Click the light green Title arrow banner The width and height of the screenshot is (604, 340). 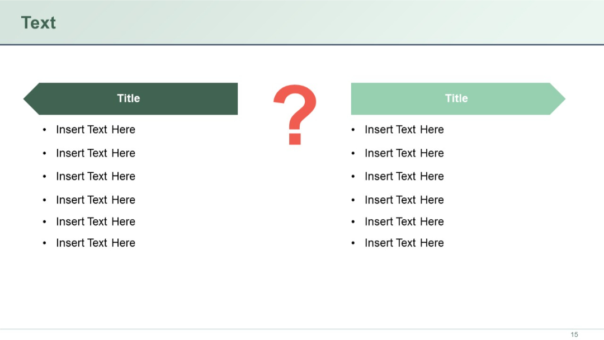pos(456,98)
